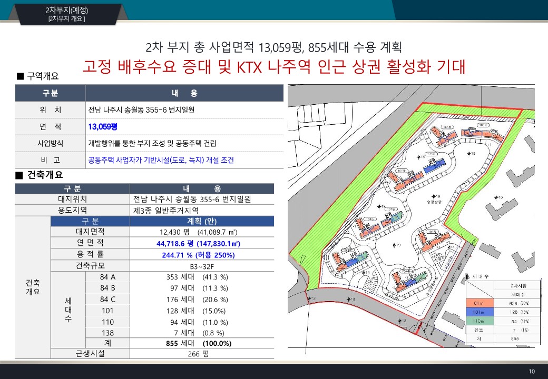Select '7 세대 (0.8 %)' value
Image resolution: width=548 pixels, height=379 pixels.
click(199, 333)
